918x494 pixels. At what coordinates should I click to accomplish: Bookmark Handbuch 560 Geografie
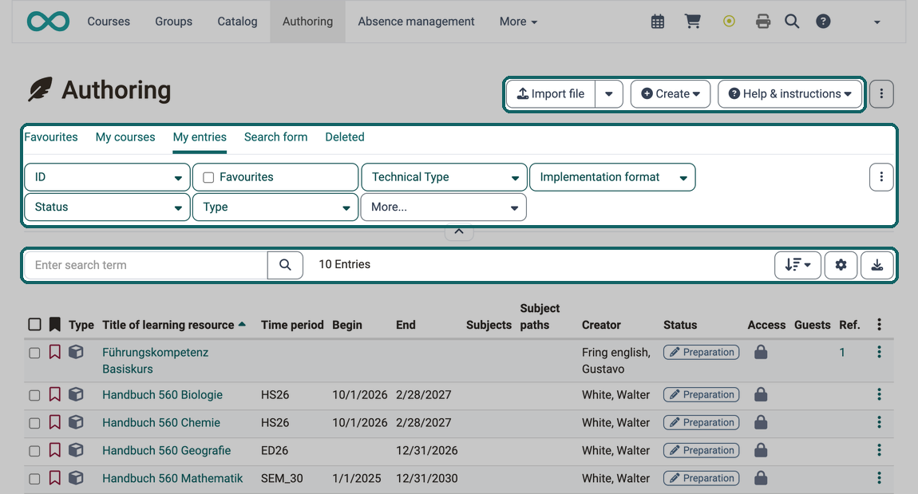click(54, 450)
